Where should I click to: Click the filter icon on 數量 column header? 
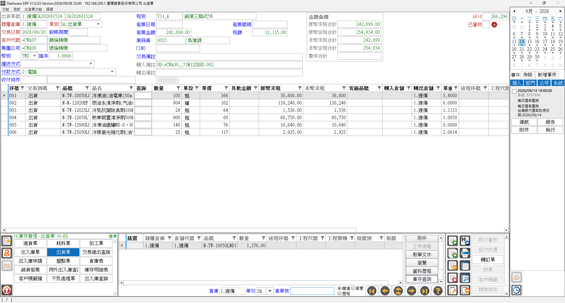click(178, 88)
